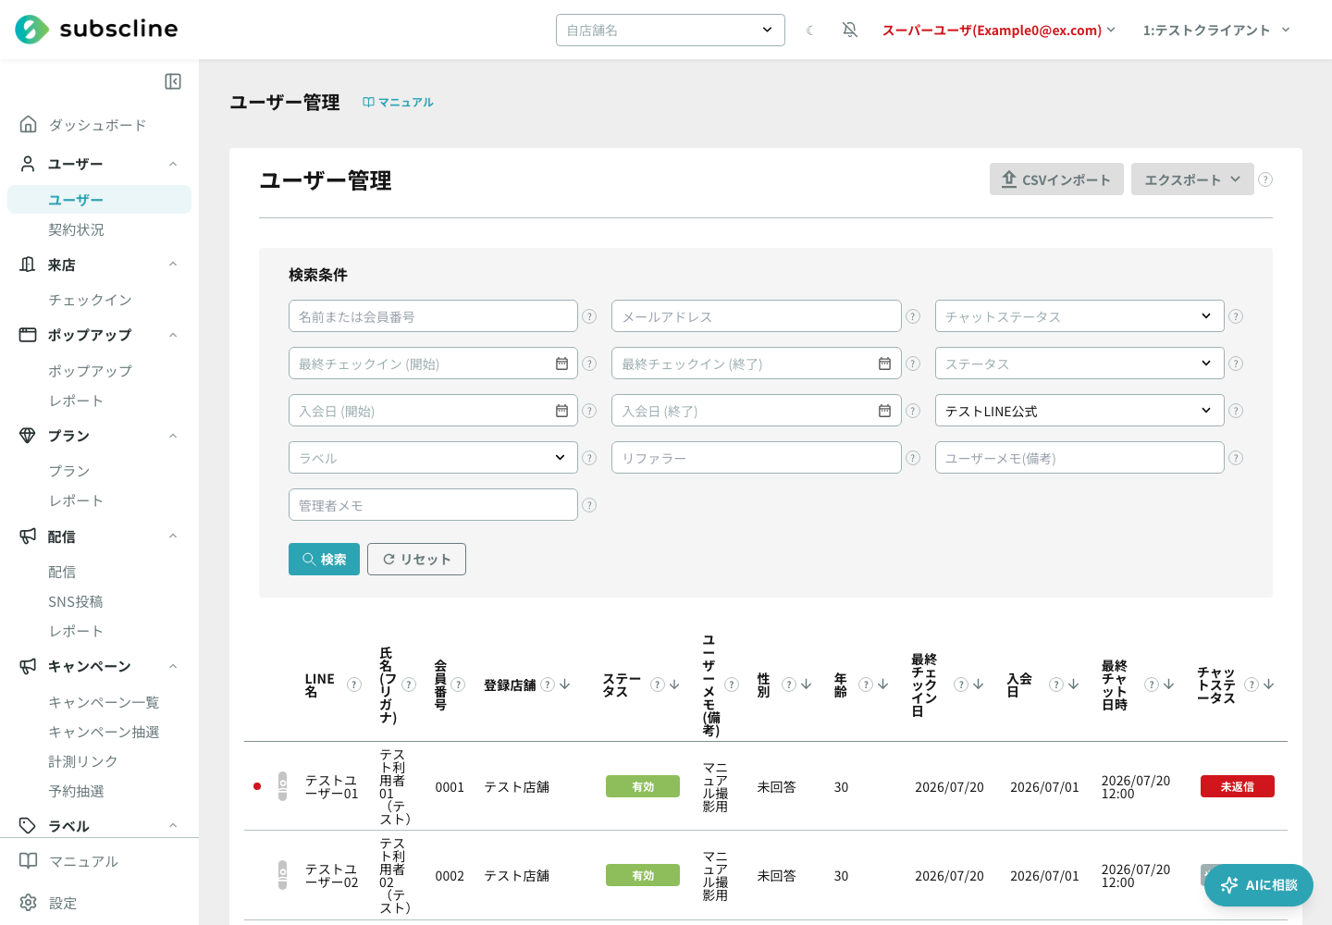Image resolution: width=1332 pixels, height=925 pixels.
Task: Open the ラベル filter dropdown
Action: pos(433,458)
